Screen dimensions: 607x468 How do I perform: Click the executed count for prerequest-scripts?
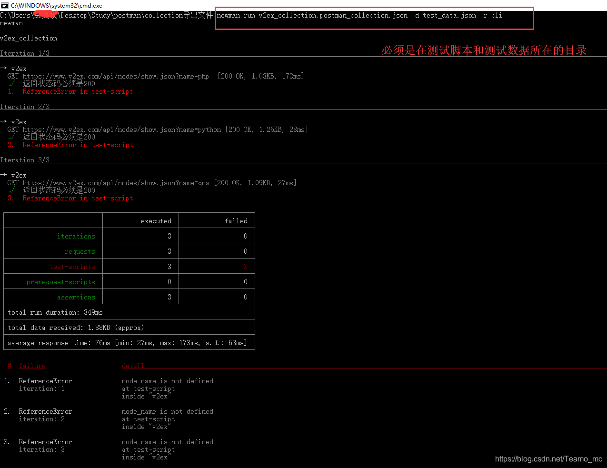[169, 282]
